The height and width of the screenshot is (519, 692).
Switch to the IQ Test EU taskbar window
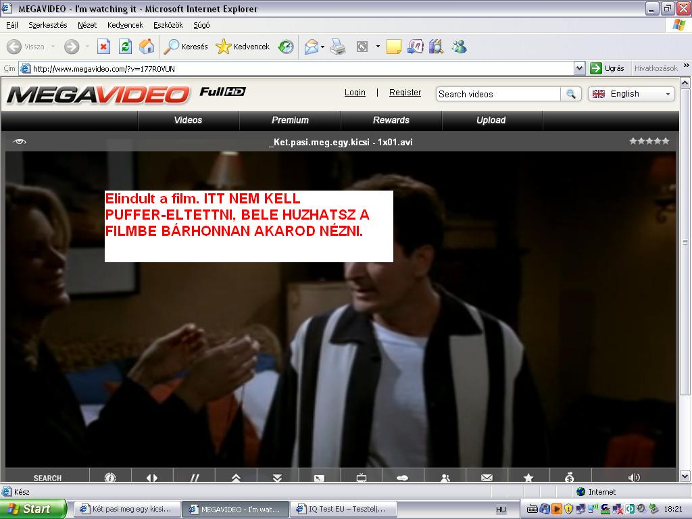(x=344, y=510)
